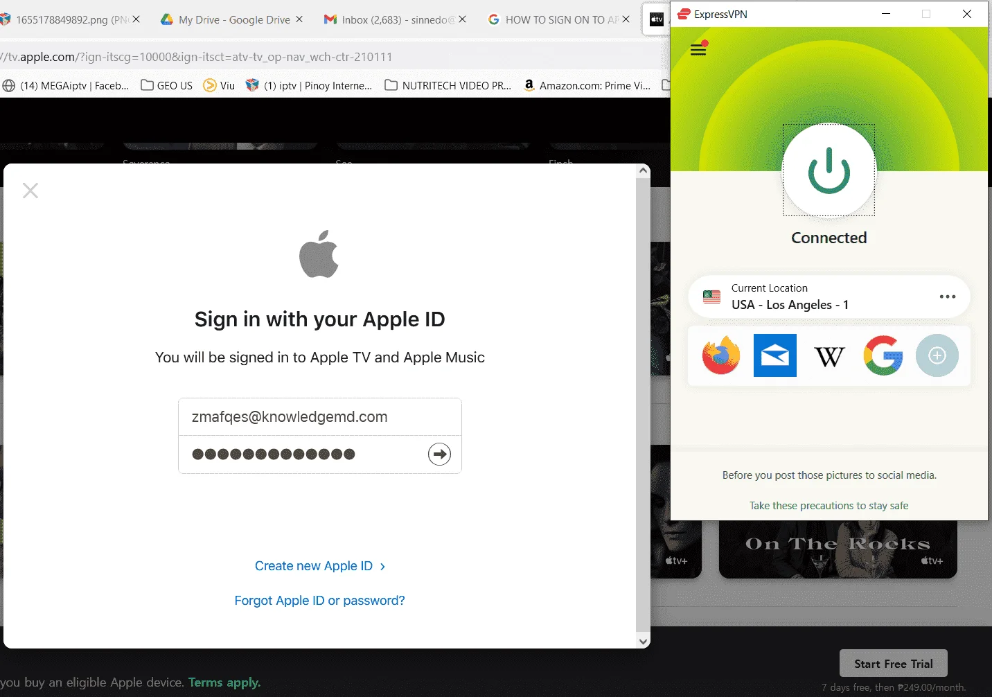This screenshot has width=992, height=697.
Task: Launch the Firefox shortcut in ExpressVPN
Action: click(720, 355)
